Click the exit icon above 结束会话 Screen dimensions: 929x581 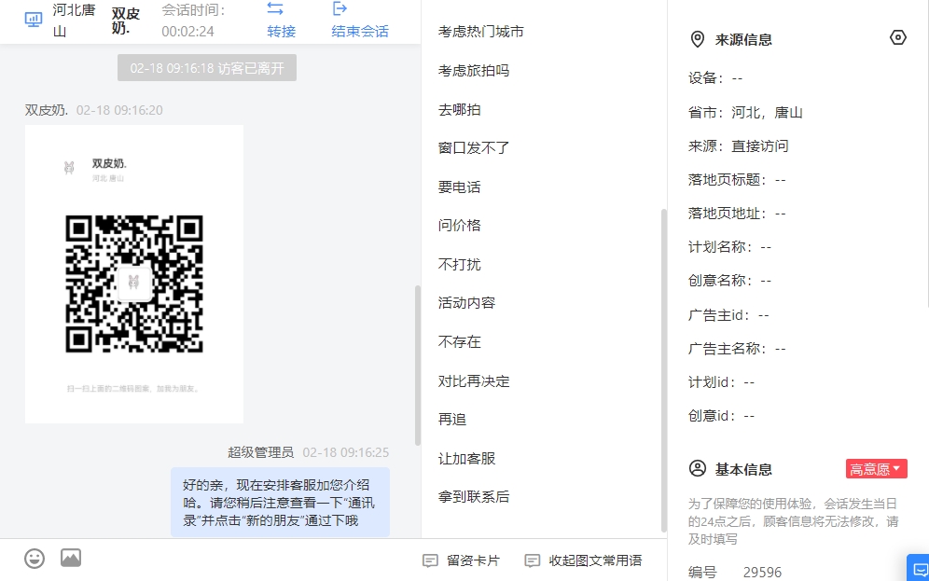(340, 8)
